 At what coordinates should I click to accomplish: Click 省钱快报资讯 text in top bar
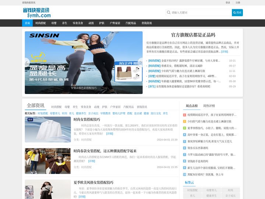coord(29,3)
